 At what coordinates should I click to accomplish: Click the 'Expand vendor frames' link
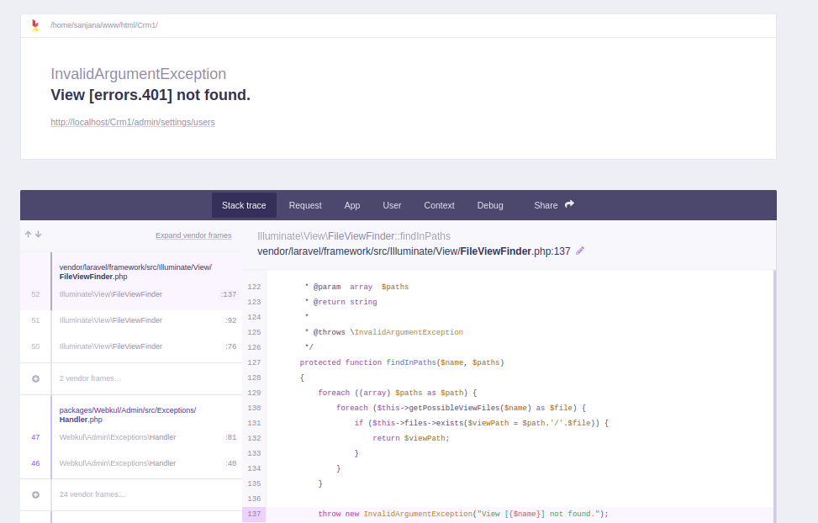tap(193, 235)
